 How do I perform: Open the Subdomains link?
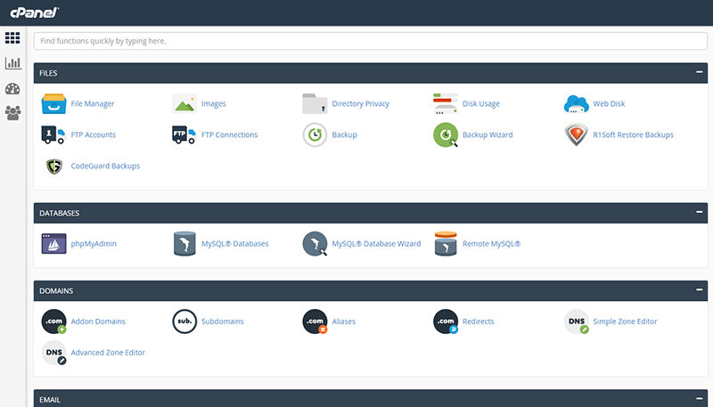click(222, 322)
